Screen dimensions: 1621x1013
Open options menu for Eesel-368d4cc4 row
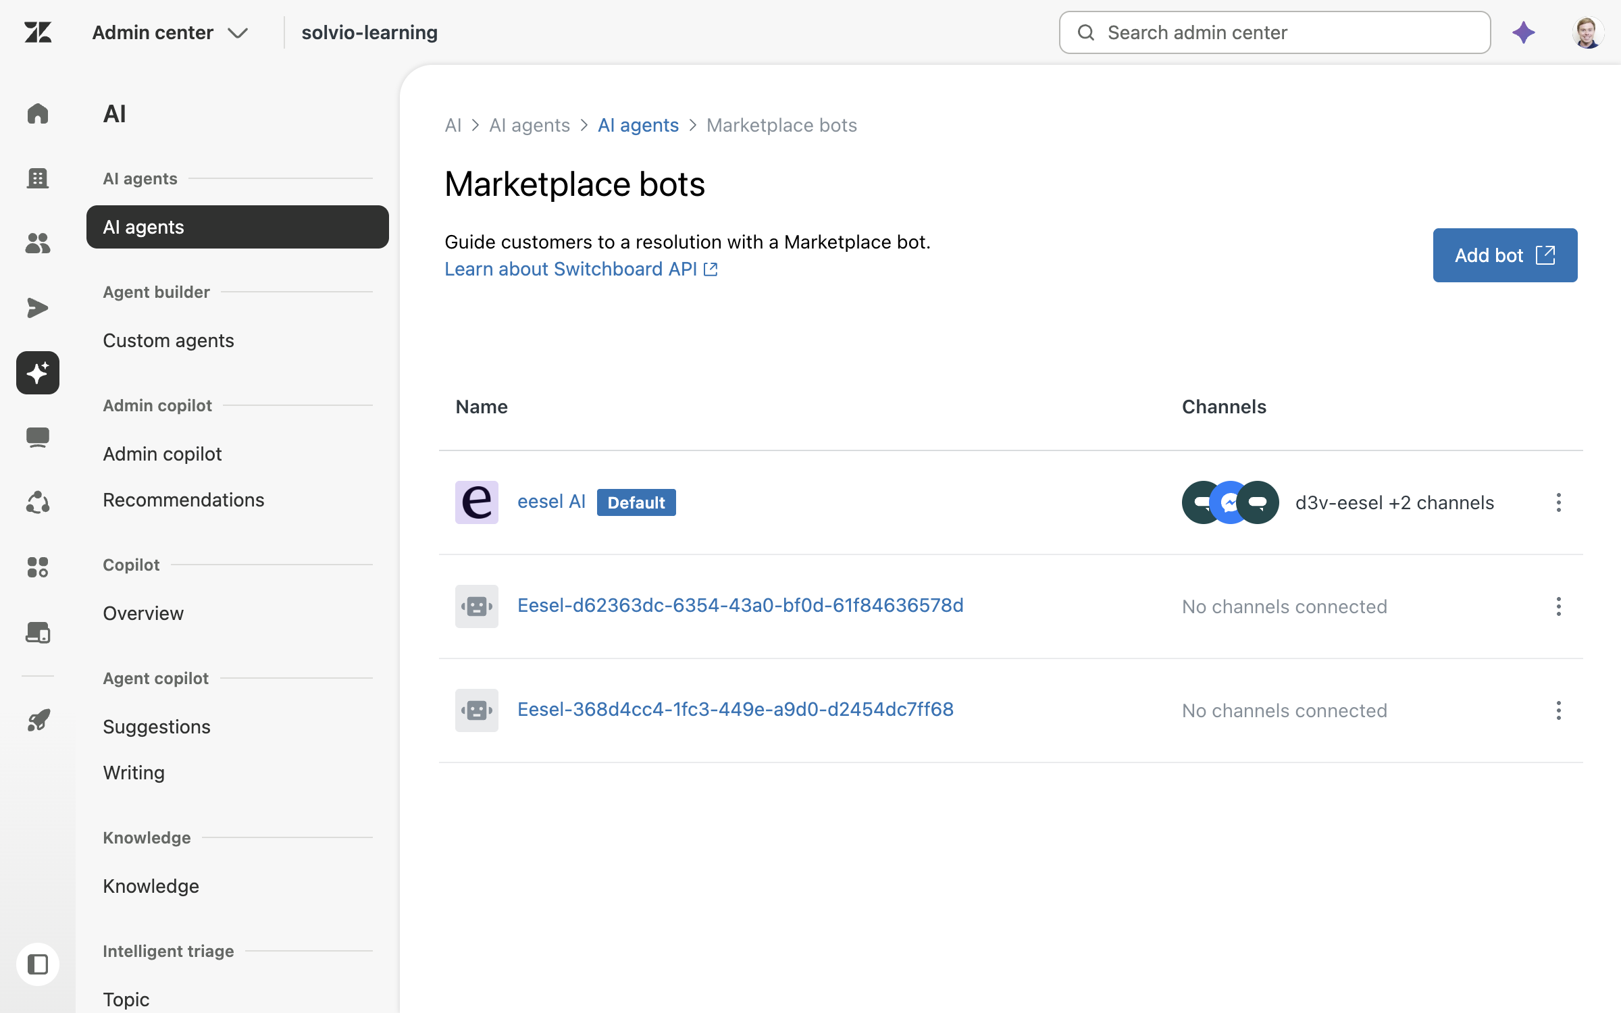1559,710
